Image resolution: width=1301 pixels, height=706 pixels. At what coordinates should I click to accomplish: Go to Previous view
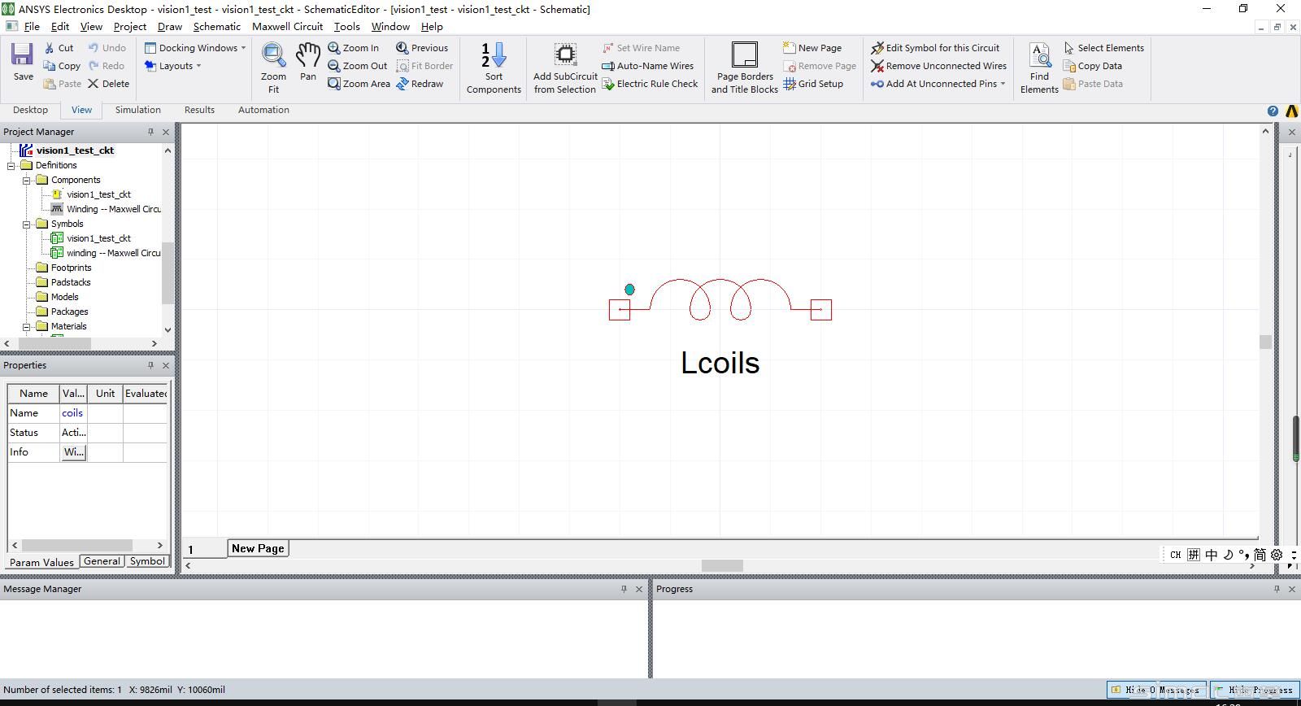(422, 48)
